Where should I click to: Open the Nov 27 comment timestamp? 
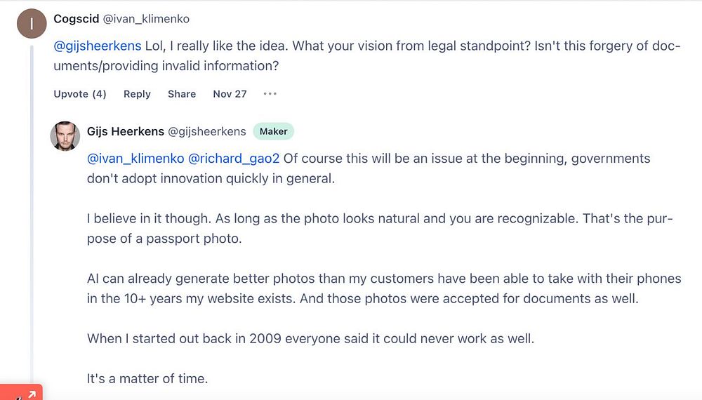click(230, 94)
